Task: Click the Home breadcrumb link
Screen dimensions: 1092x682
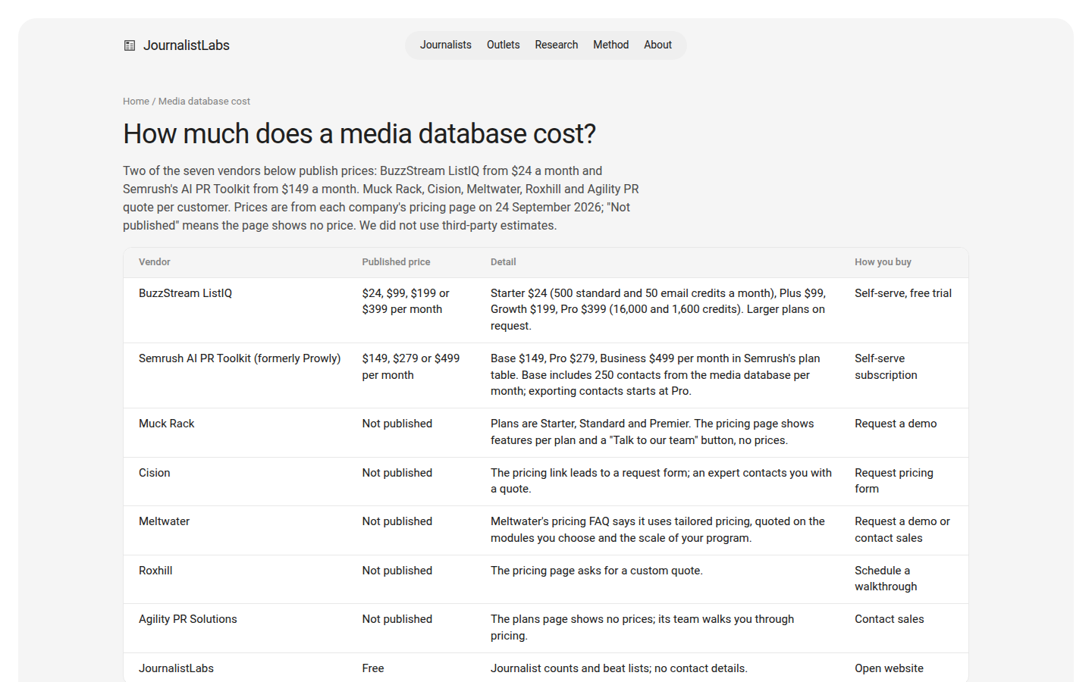Action: tap(136, 101)
